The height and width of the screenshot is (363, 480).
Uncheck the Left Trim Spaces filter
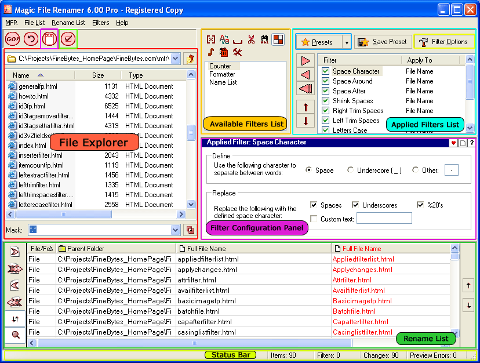[x=325, y=120]
